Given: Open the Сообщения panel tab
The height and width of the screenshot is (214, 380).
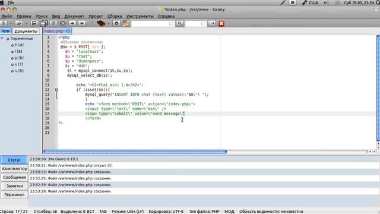Looking at the screenshot, I should [14, 177].
